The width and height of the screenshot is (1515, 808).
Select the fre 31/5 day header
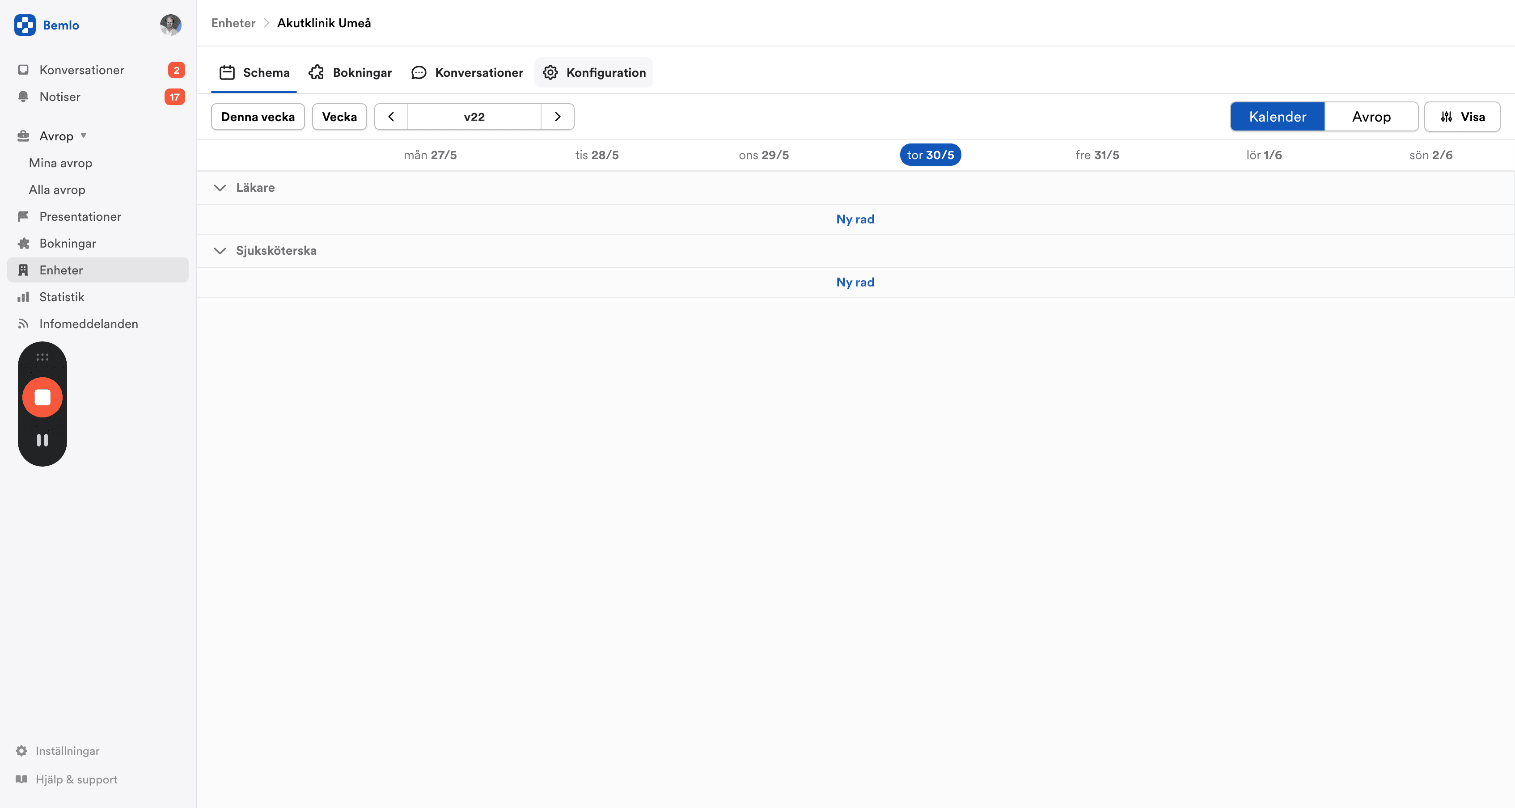(x=1097, y=155)
